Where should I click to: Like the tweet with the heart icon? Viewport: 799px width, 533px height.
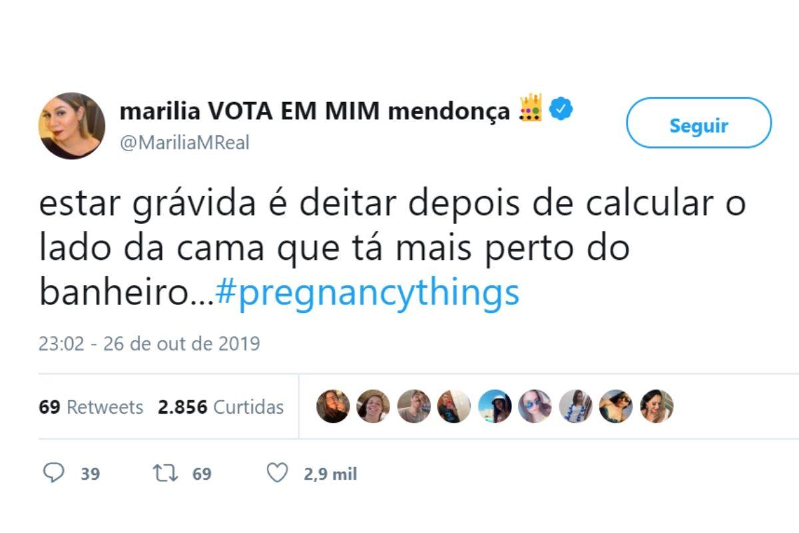click(x=276, y=474)
